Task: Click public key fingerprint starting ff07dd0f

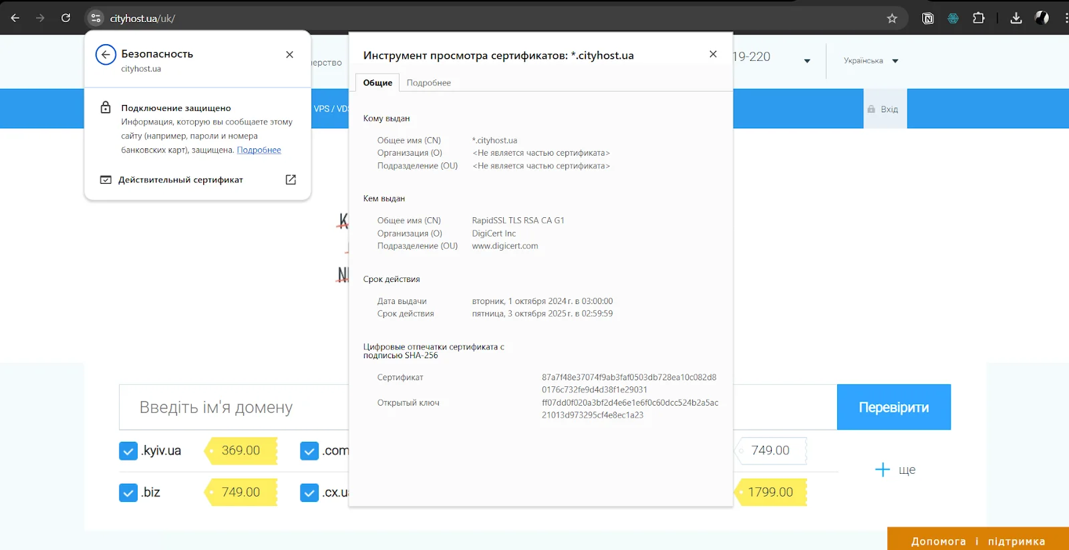Action: pyautogui.click(x=630, y=409)
